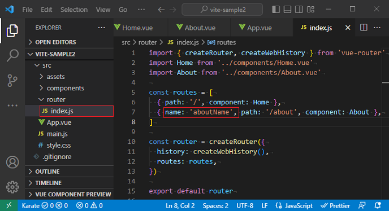
Task: Expand the OUTLINE section
Action: coord(70,172)
